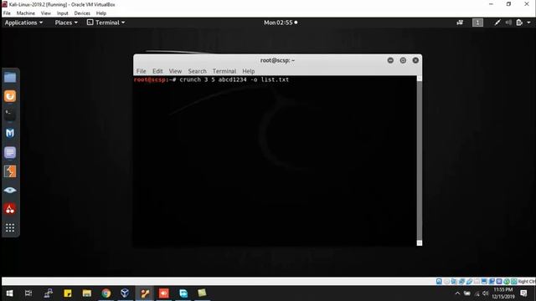The width and height of the screenshot is (536, 301).
Task: Open Windows Task View
Action: tap(28, 293)
